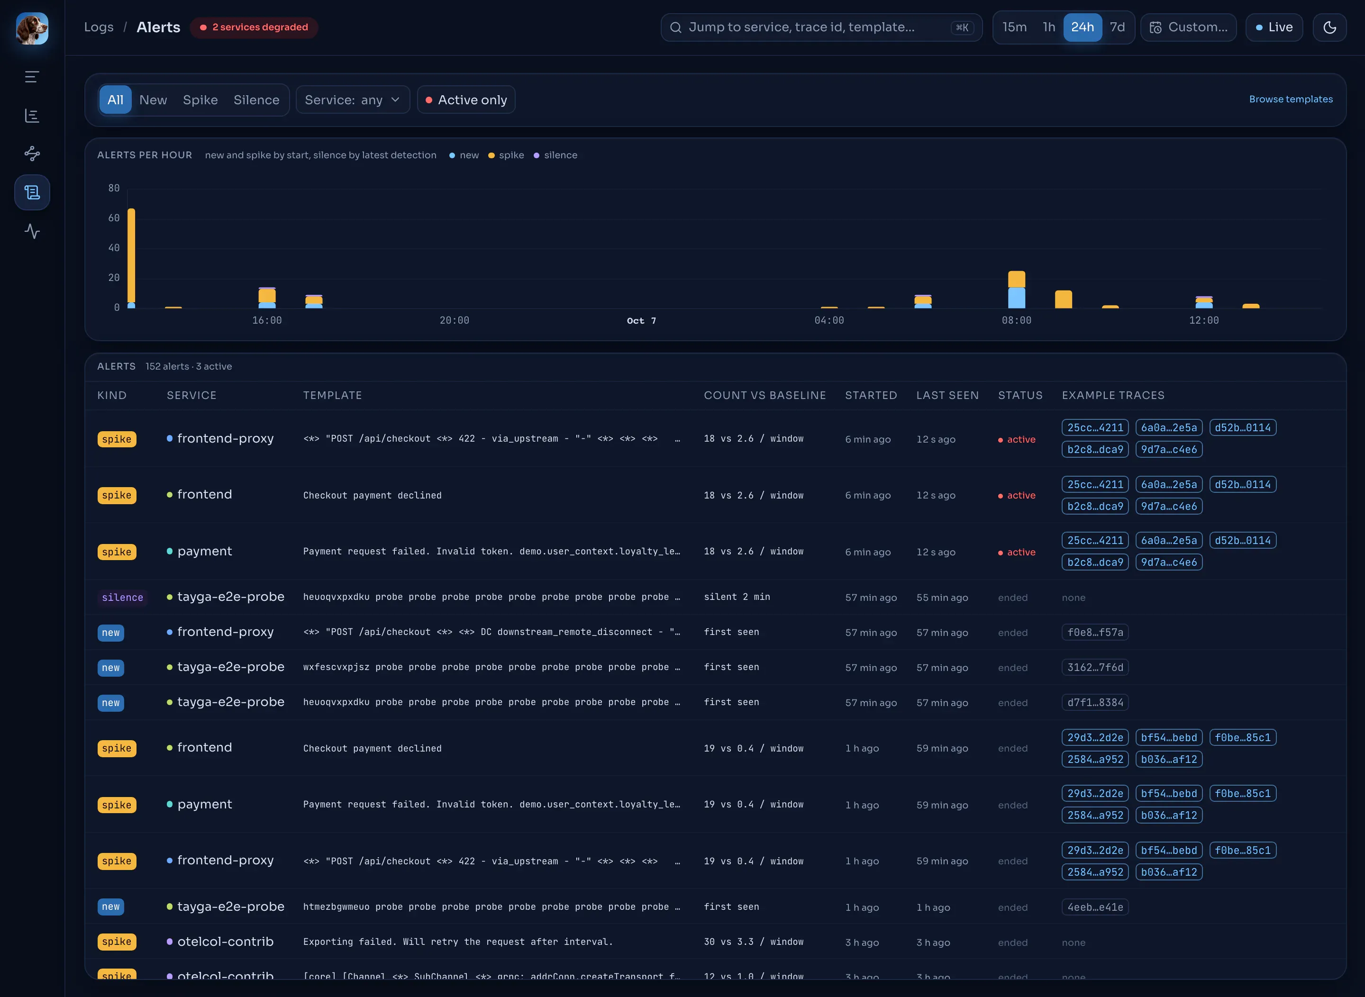
Task: Open Browse templates link
Action: click(1291, 99)
